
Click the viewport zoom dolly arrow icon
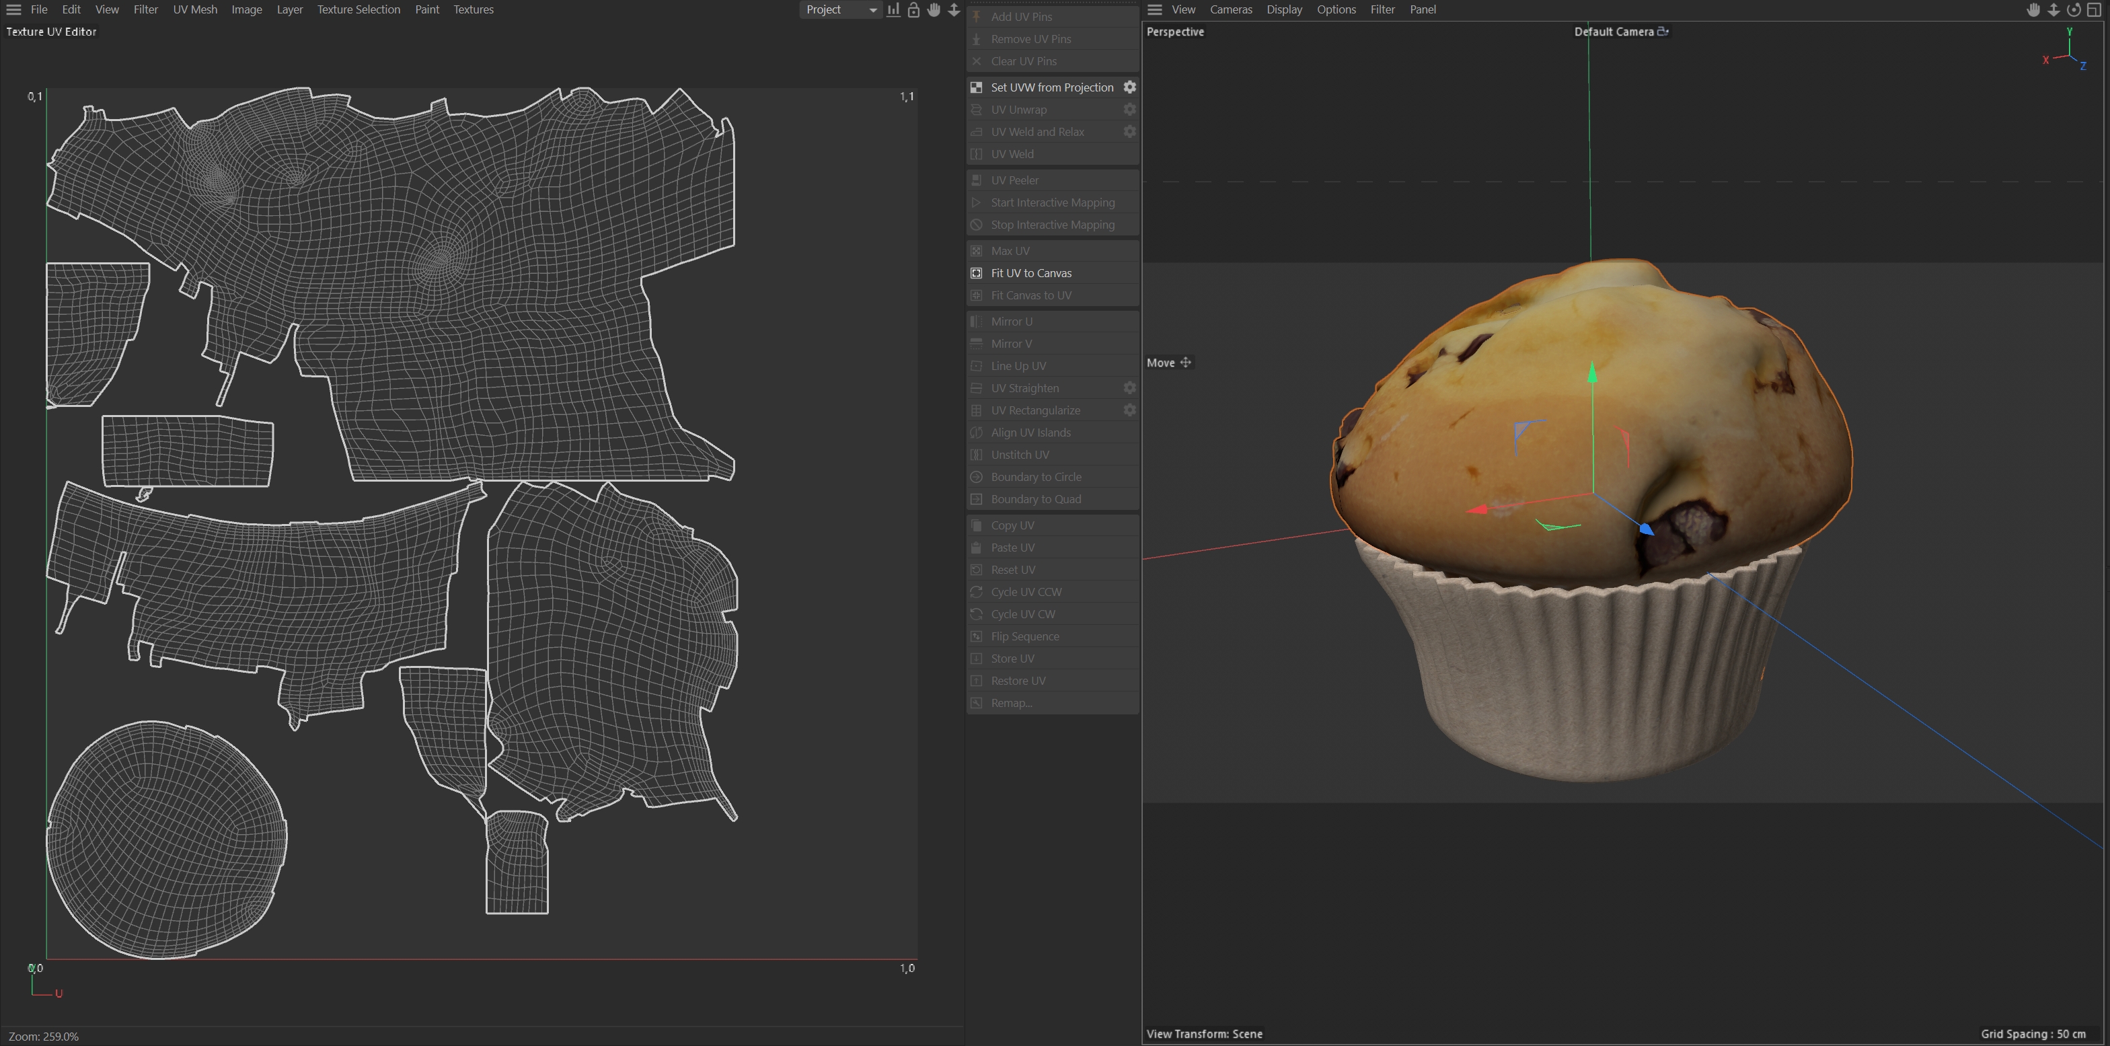pyautogui.click(x=2054, y=10)
